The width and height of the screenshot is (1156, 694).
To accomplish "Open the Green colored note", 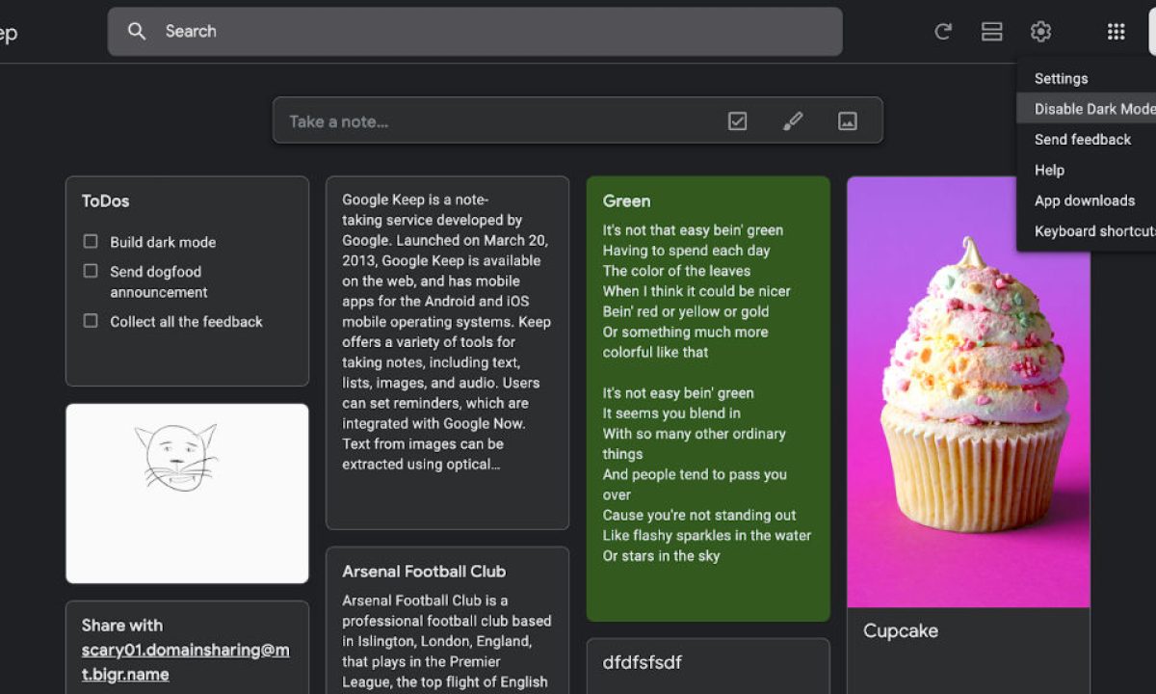I will coord(708,399).
